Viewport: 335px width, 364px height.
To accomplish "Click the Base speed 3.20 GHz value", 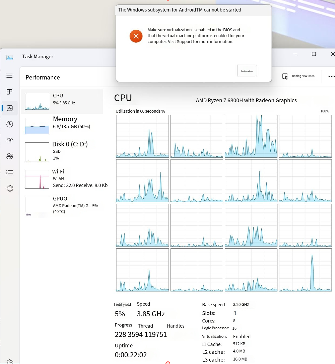I will [241, 305].
